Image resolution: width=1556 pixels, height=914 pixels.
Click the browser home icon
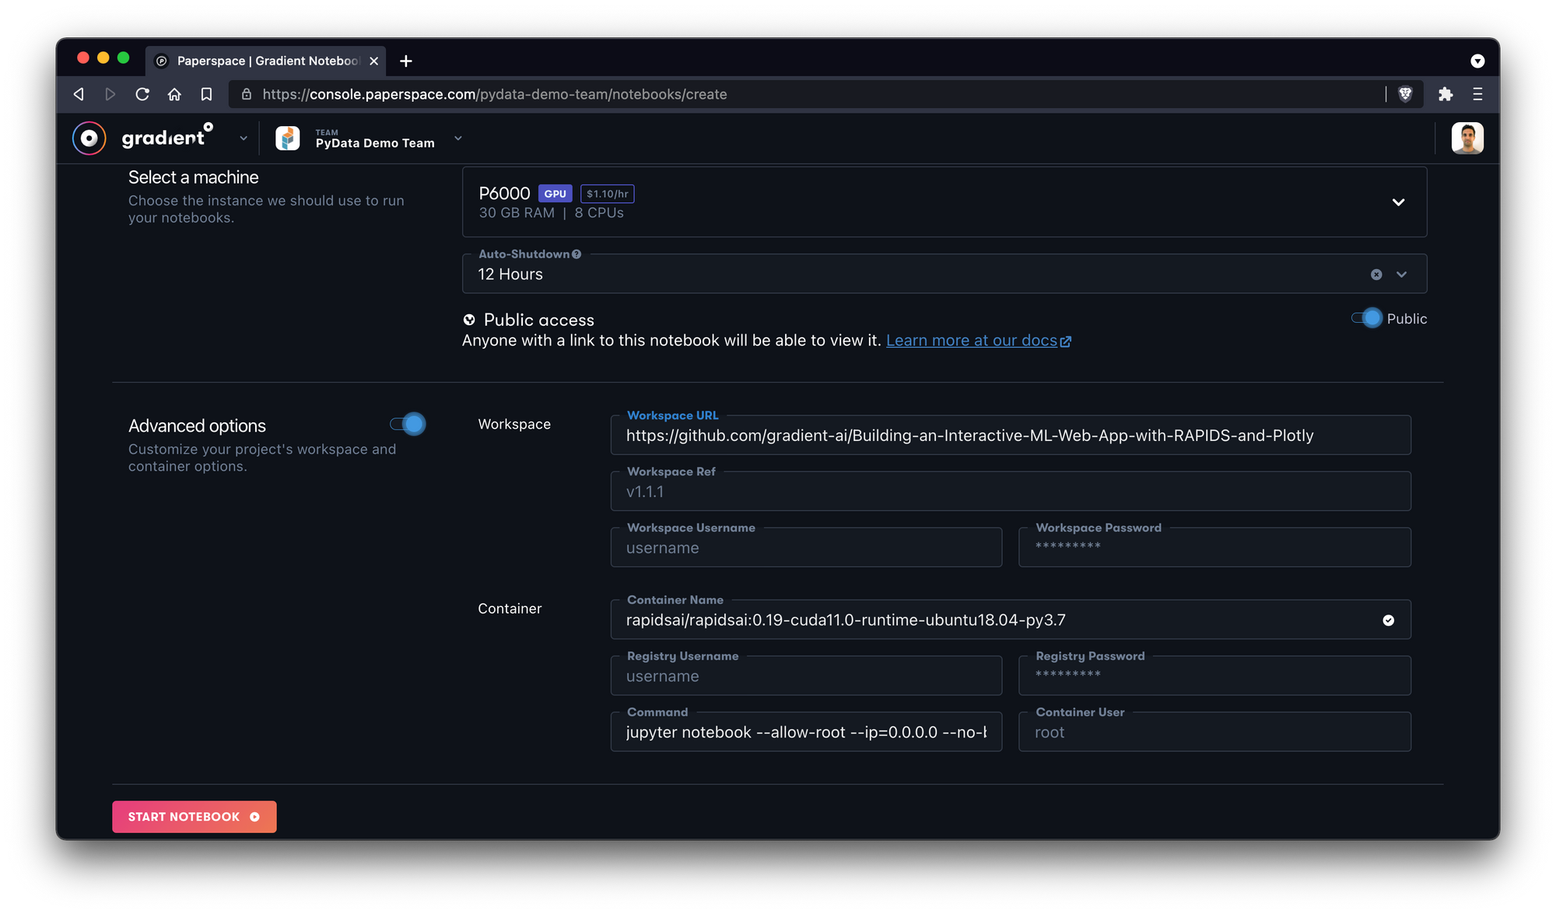(174, 94)
